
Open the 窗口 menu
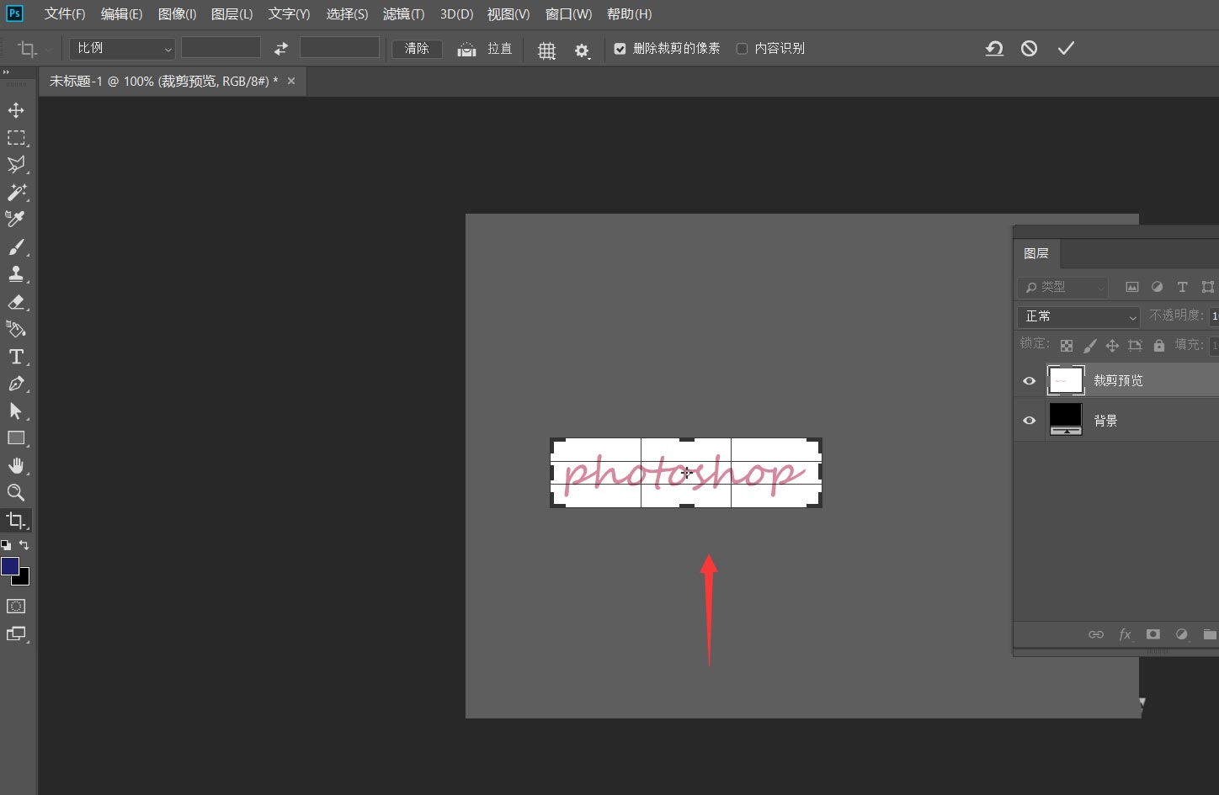coord(568,14)
